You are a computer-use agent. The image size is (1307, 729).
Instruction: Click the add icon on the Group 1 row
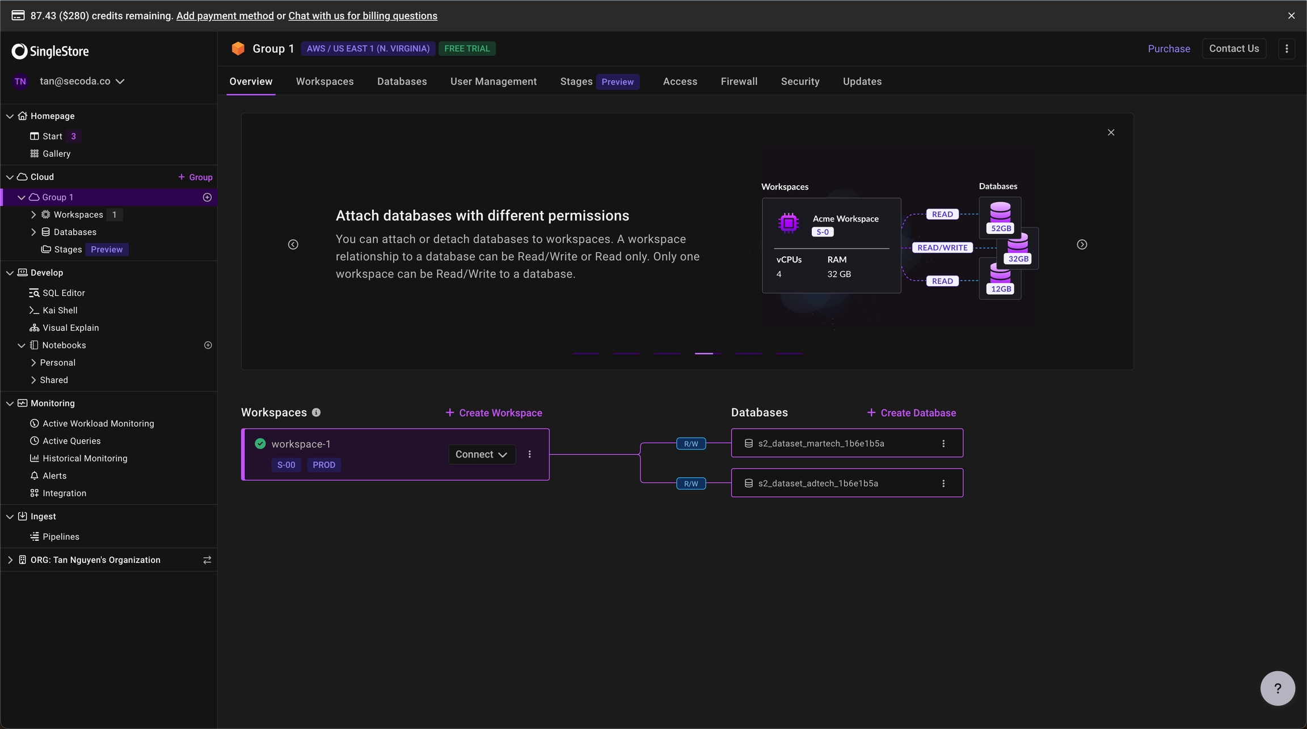click(x=208, y=197)
